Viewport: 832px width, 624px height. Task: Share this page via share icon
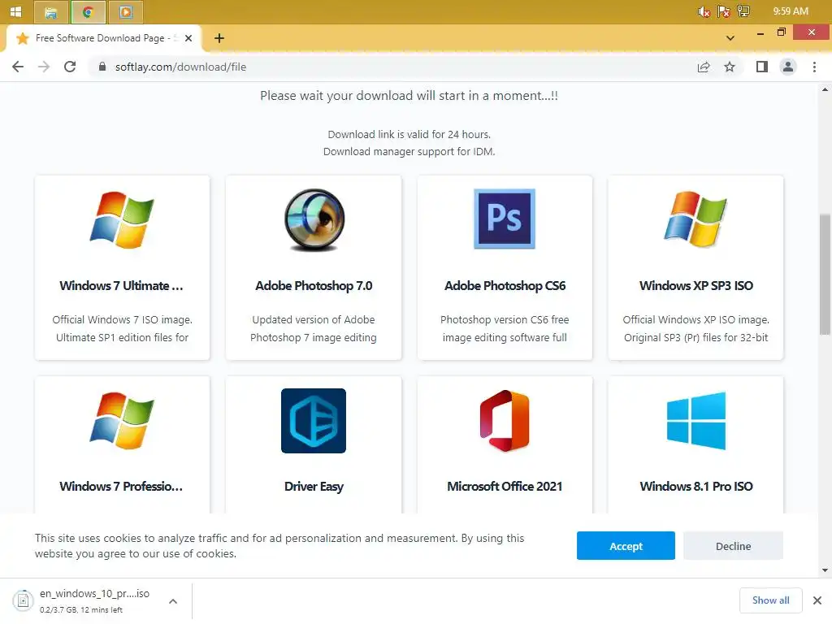[x=704, y=67]
